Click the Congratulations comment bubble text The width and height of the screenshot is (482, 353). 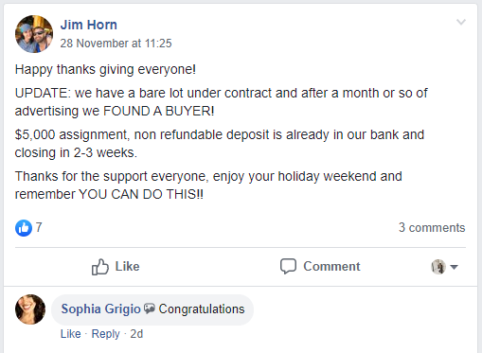[x=202, y=309]
